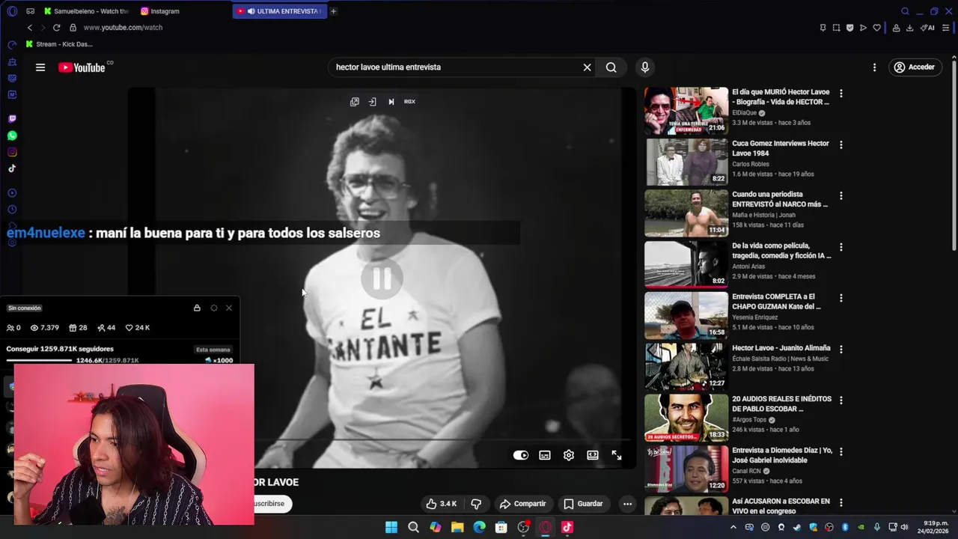
Task: Click the snapshot icon above the video
Action: pyautogui.click(x=355, y=102)
